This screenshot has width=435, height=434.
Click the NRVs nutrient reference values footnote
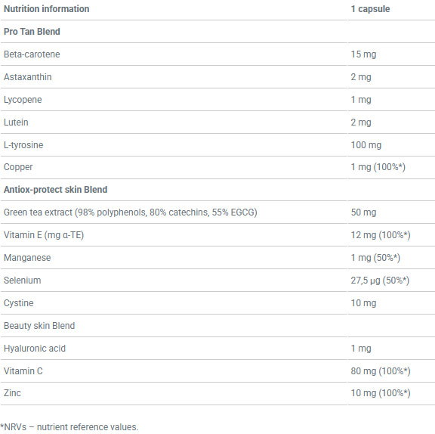tap(69, 427)
